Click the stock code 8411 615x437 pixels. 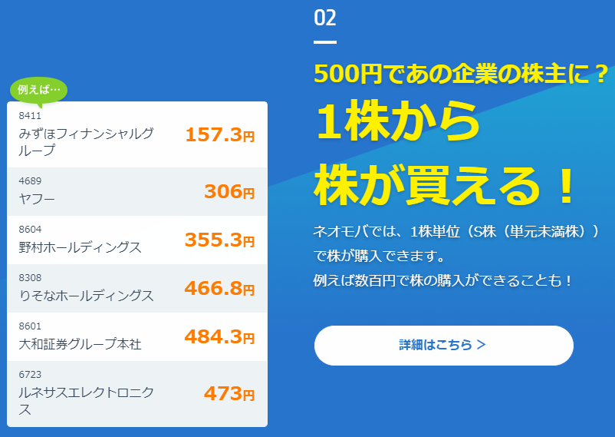(30, 115)
